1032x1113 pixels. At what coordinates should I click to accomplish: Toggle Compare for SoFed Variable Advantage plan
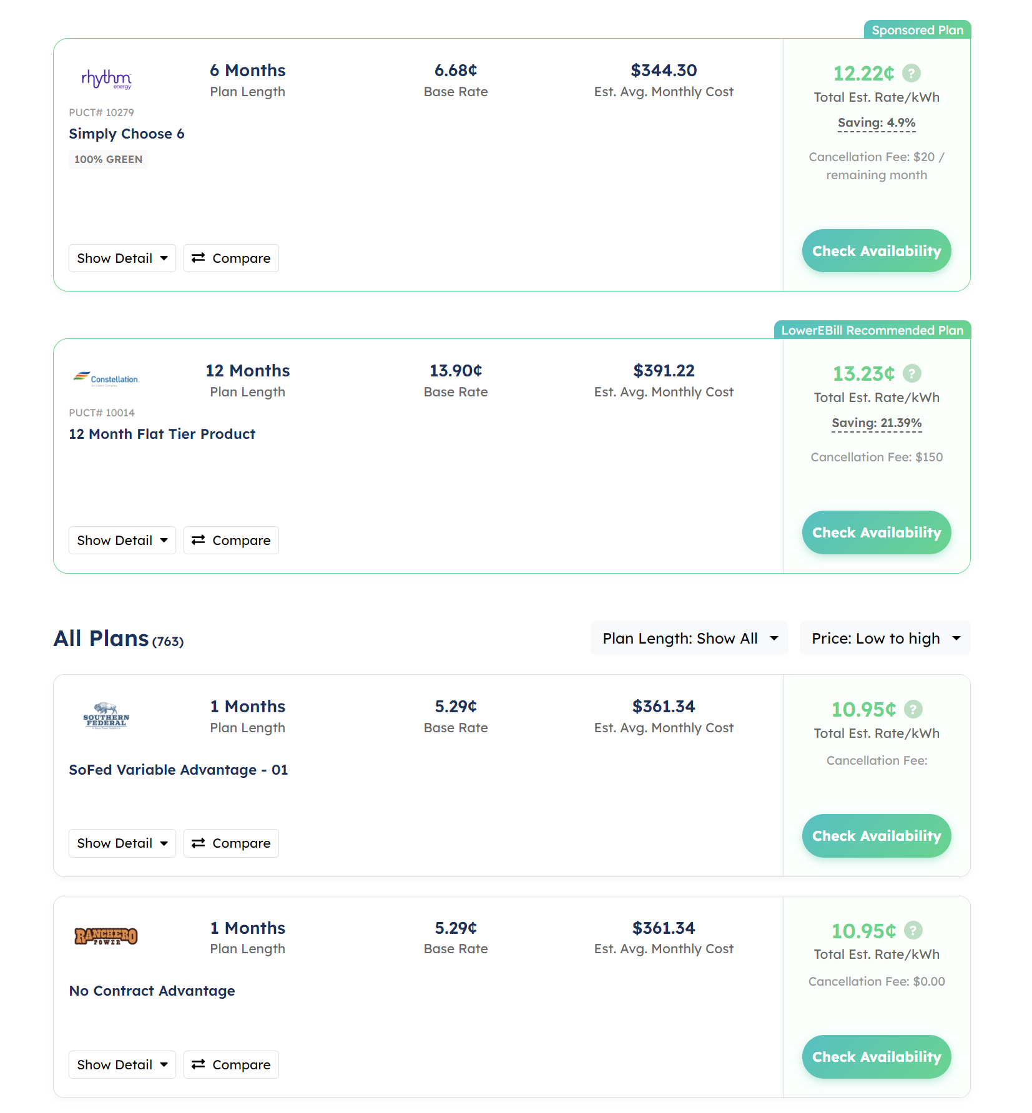pyautogui.click(x=231, y=843)
